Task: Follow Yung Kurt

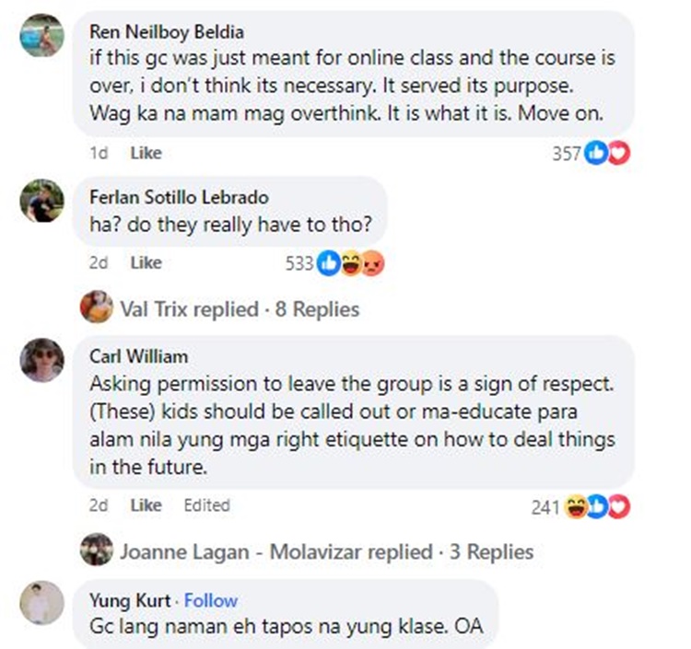Action: (x=211, y=600)
